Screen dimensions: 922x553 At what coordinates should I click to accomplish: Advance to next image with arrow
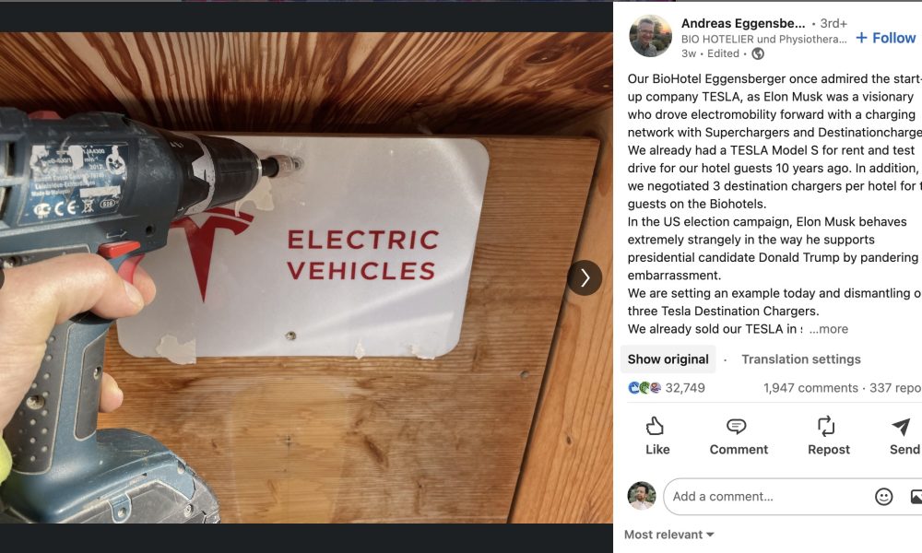(x=585, y=278)
